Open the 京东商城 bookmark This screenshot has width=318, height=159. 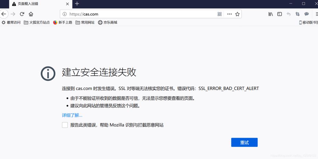coord(108,22)
